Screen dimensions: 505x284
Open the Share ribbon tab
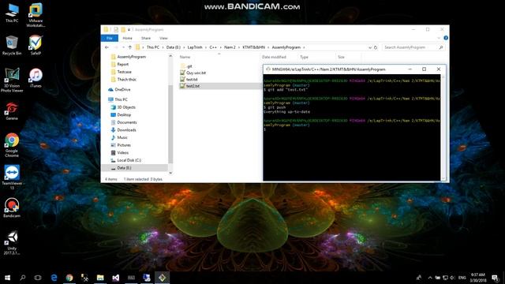[146, 38]
